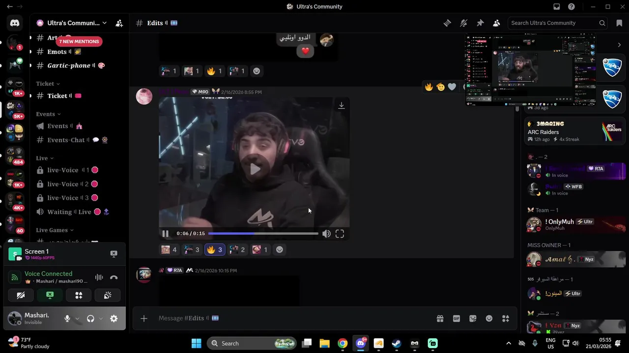The image size is (629, 353).
Task: Disconnect from voice with phone icon
Action: point(114,277)
